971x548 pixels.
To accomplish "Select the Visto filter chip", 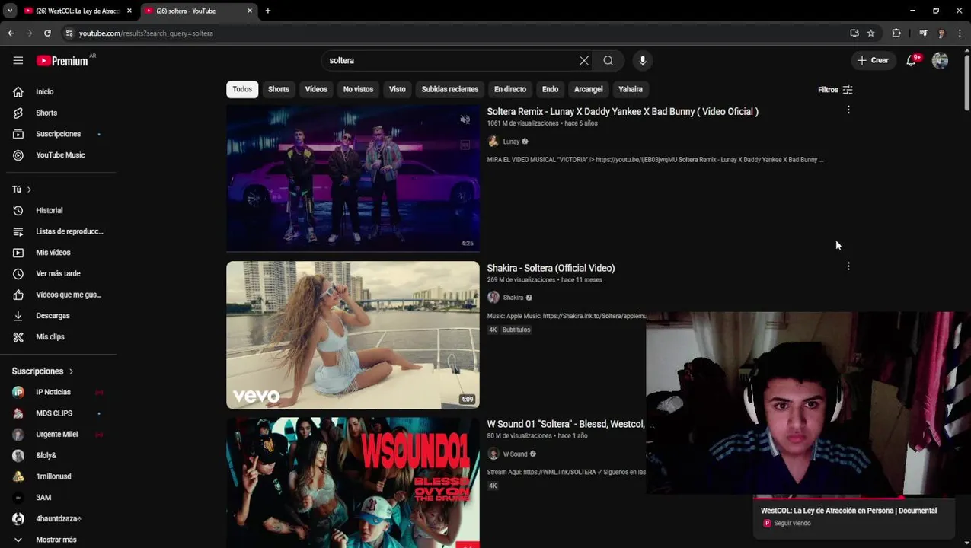I will (x=398, y=90).
